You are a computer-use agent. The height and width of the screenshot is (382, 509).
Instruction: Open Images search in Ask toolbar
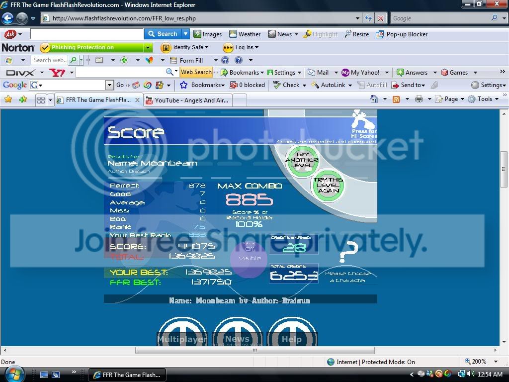coord(207,34)
